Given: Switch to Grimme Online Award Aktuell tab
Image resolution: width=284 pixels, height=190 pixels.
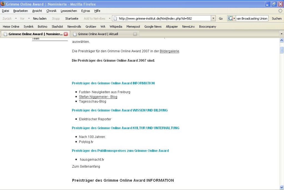Looking at the screenshot, I should point(105,34).
